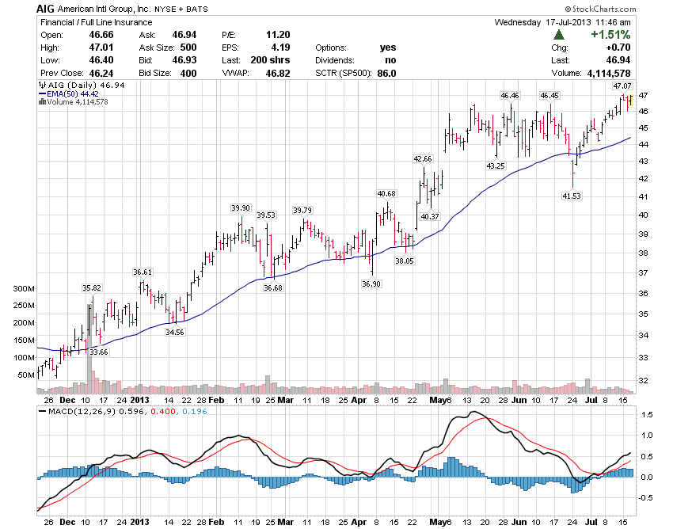Image resolution: width=673 pixels, height=529 pixels.
Task: Click the 47.07 high price annotation
Action: [x=622, y=86]
